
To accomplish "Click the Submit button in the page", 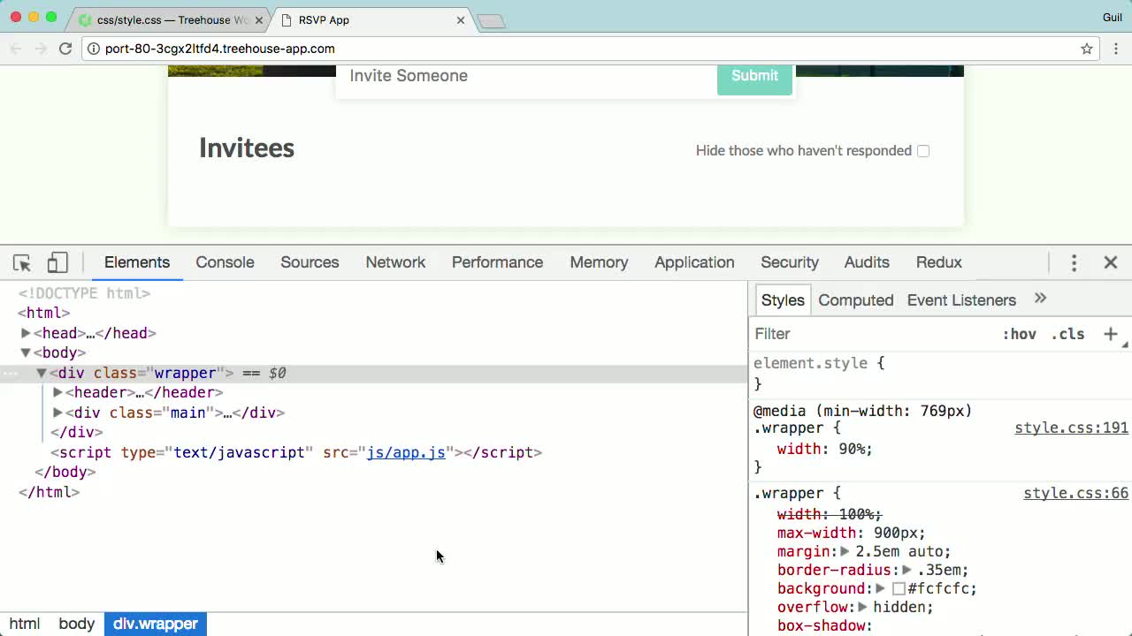I will click(754, 76).
